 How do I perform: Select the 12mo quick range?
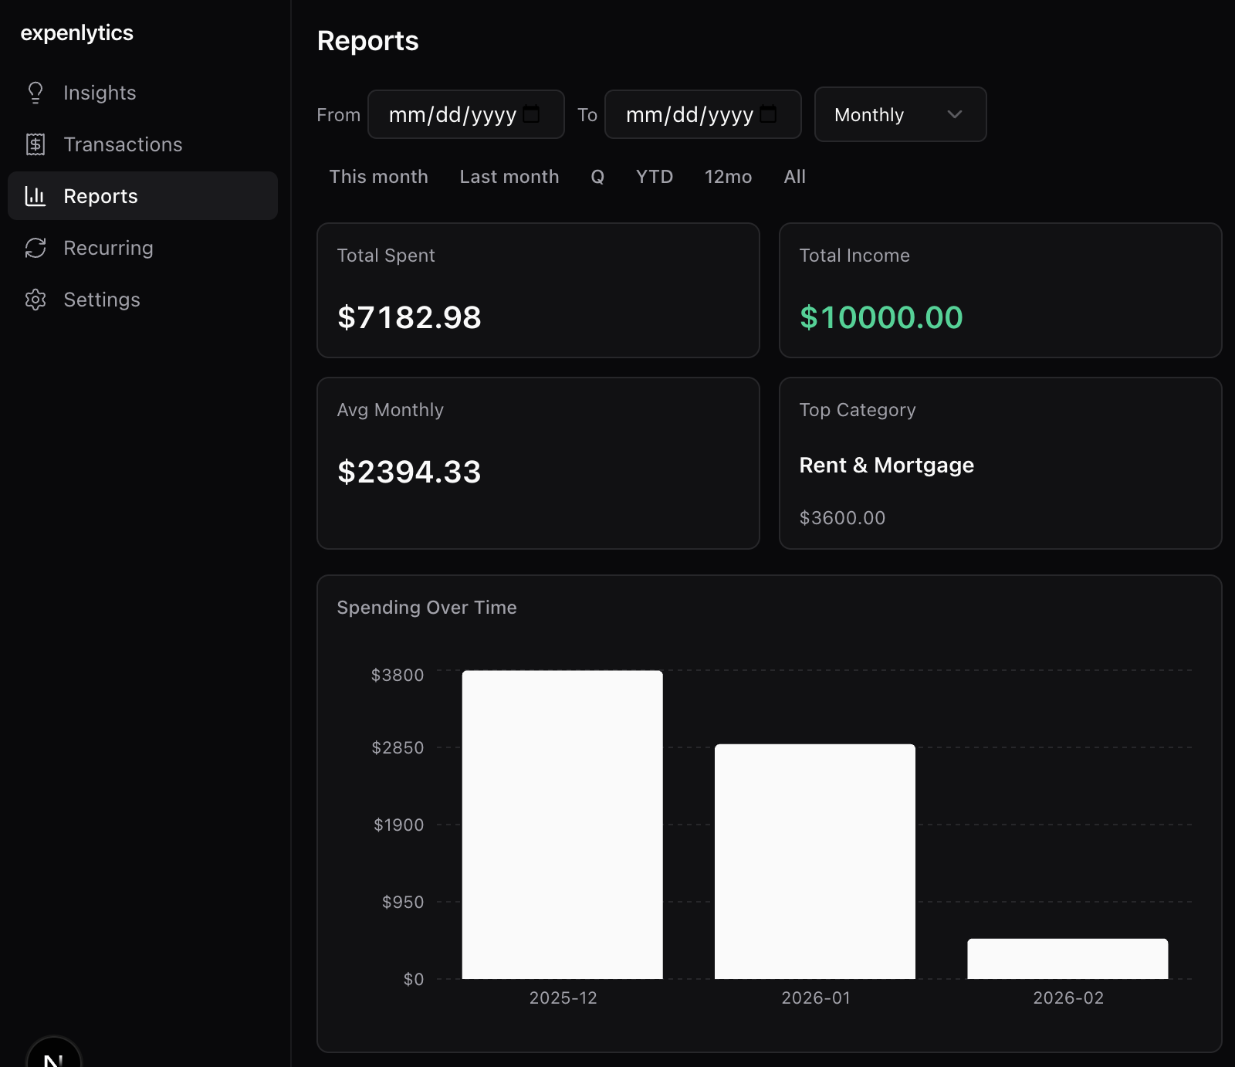[727, 177]
